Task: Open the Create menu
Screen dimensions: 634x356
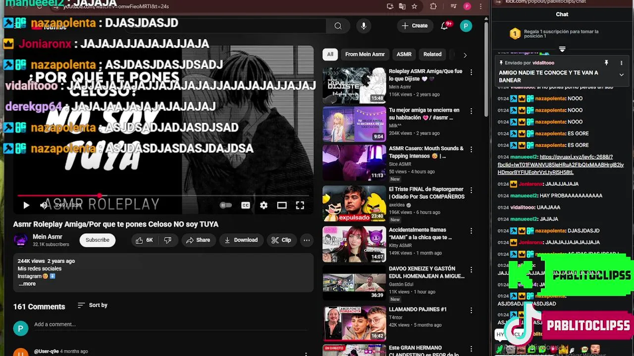Action: [415, 26]
